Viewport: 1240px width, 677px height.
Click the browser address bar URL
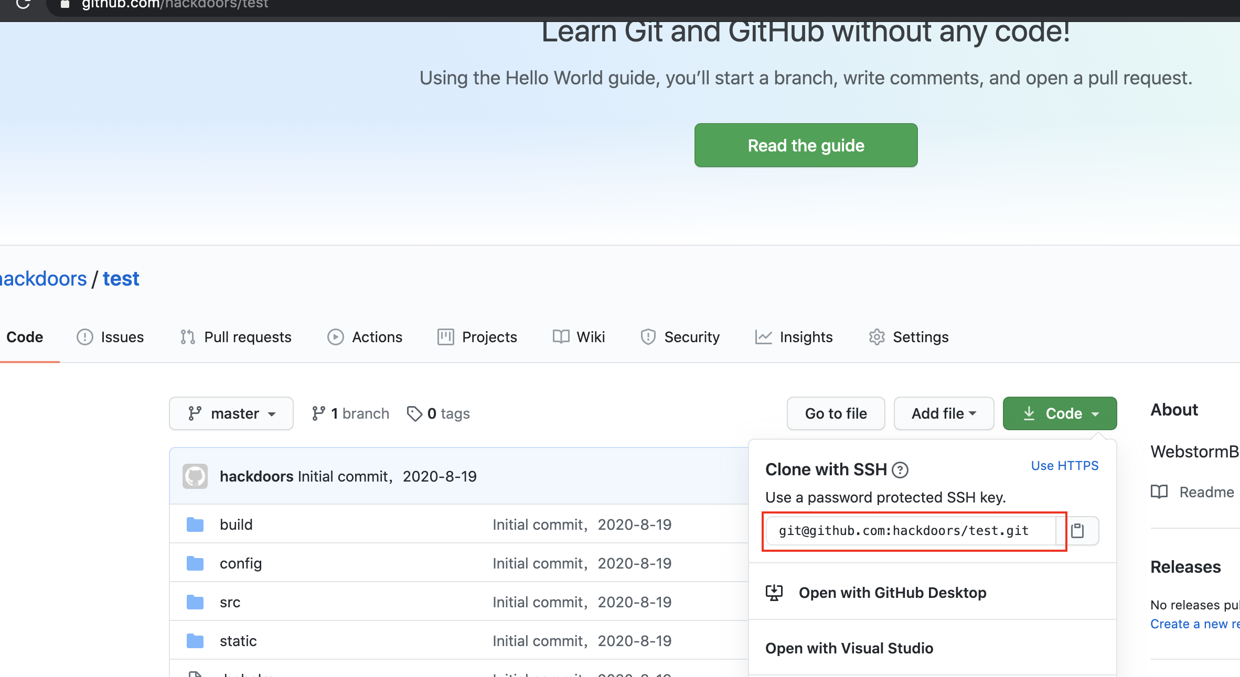175,4
